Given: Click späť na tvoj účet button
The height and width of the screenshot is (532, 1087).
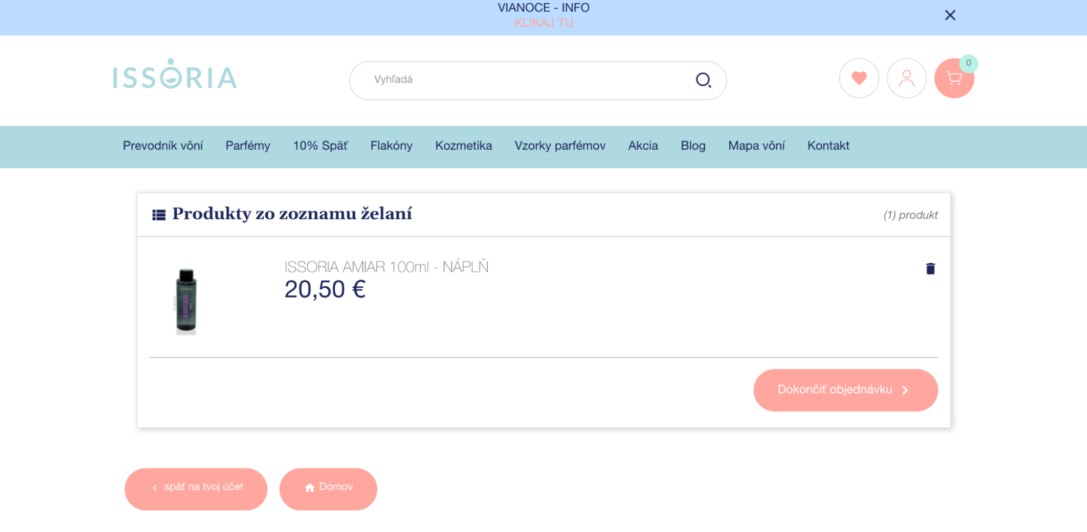Looking at the screenshot, I should [x=196, y=488].
